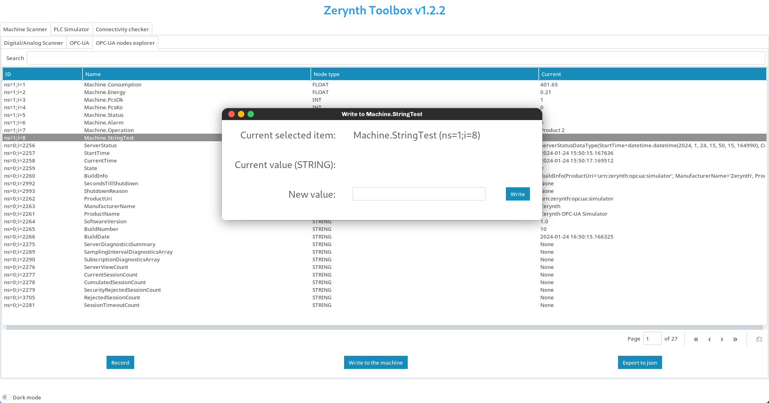769x403 pixels.
Task: Minimize the dialog with the yellow button
Action: [241, 114]
